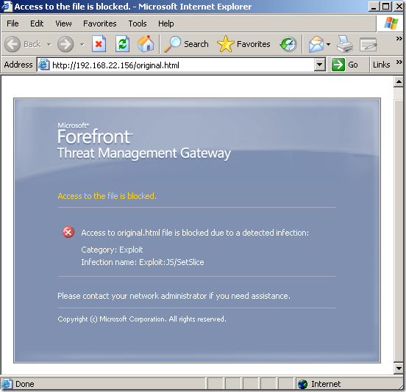Go to the Home page icon

click(146, 44)
